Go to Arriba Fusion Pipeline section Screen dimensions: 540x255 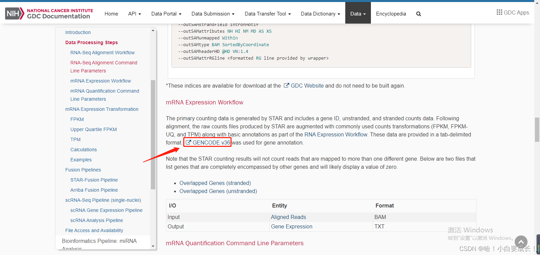pyautogui.click(x=94, y=190)
